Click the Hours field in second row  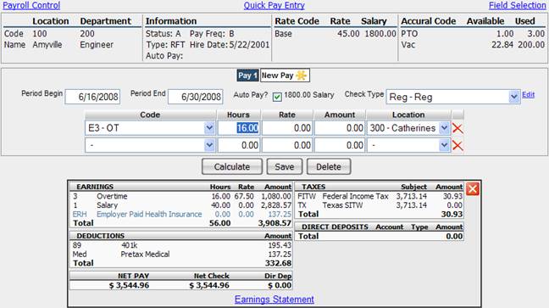[239, 145]
